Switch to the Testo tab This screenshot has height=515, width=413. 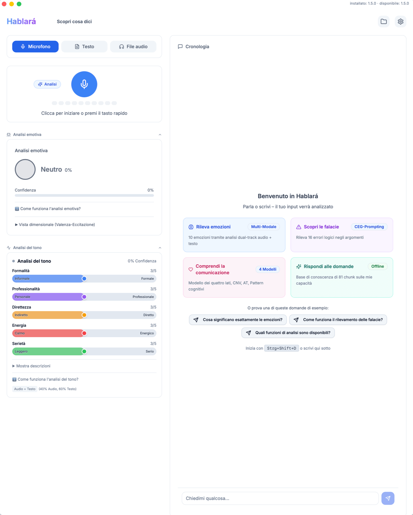click(x=84, y=46)
